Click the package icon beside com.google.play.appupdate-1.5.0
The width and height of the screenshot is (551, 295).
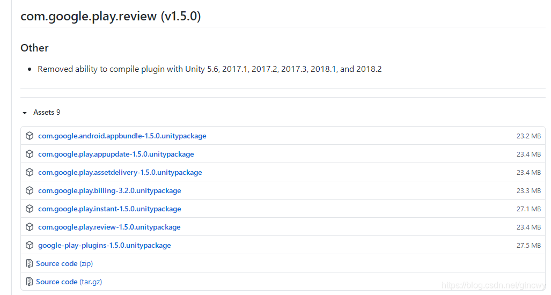coord(30,154)
